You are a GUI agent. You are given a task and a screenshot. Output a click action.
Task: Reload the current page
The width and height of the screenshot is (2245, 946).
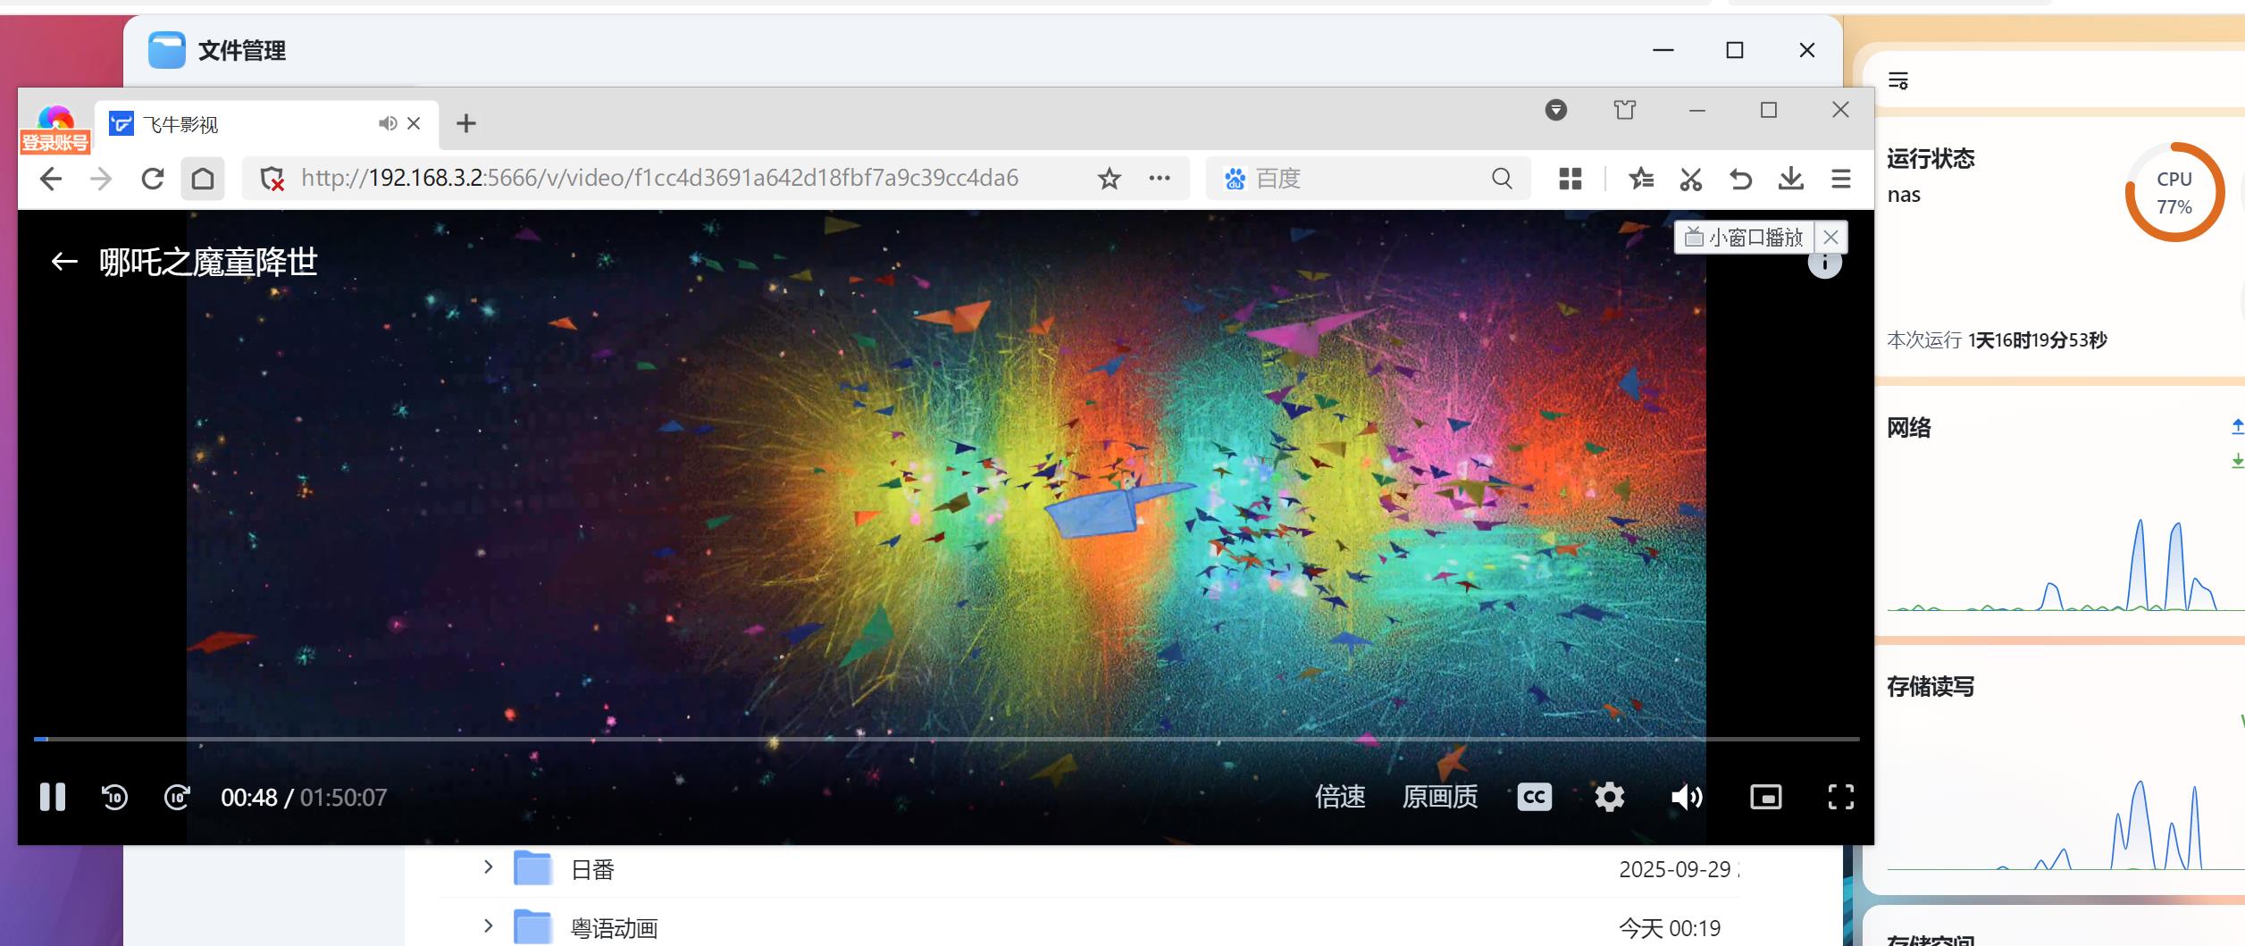pyautogui.click(x=152, y=179)
